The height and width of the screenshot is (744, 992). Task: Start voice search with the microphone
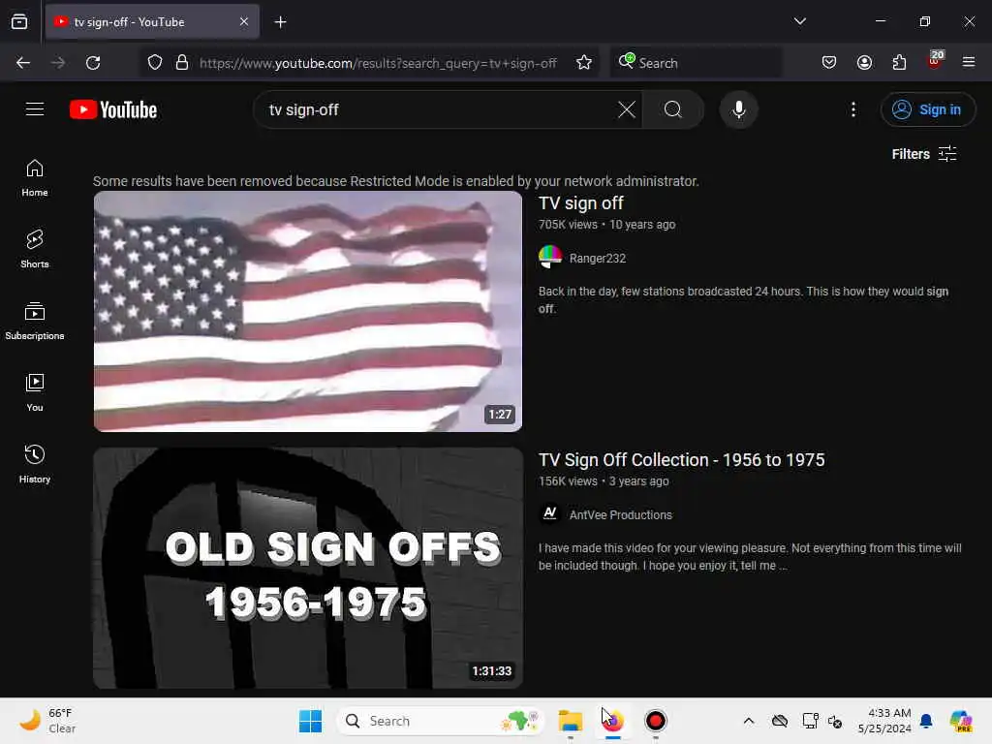pos(738,109)
